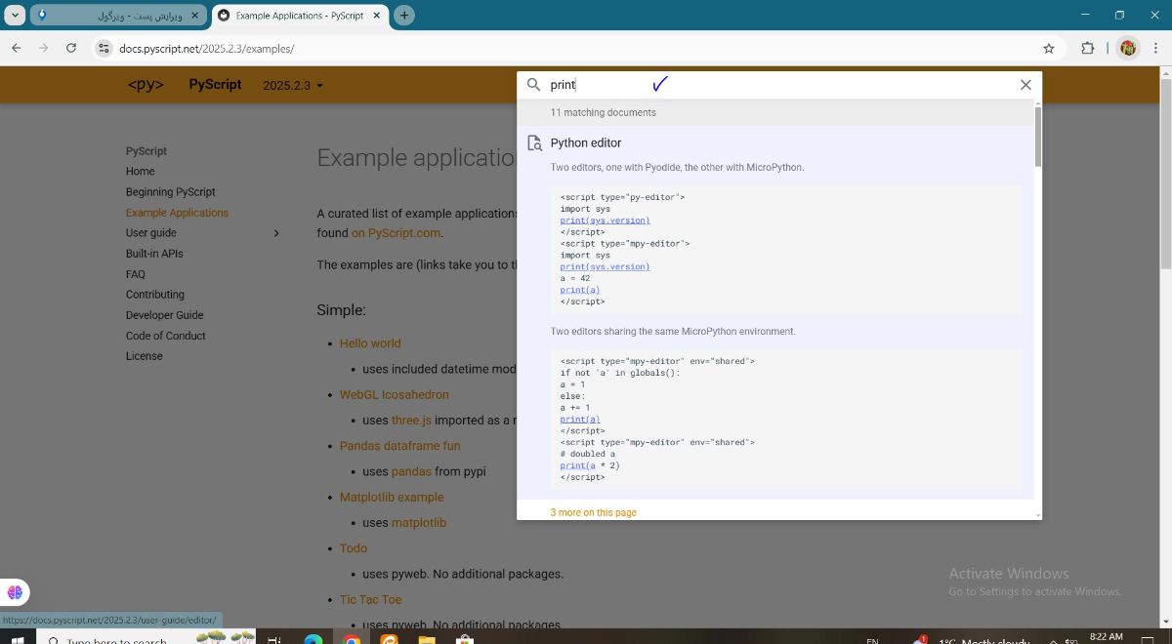Select Built-in APIs in sidebar
The image size is (1172, 644).
(x=154, y=254)
